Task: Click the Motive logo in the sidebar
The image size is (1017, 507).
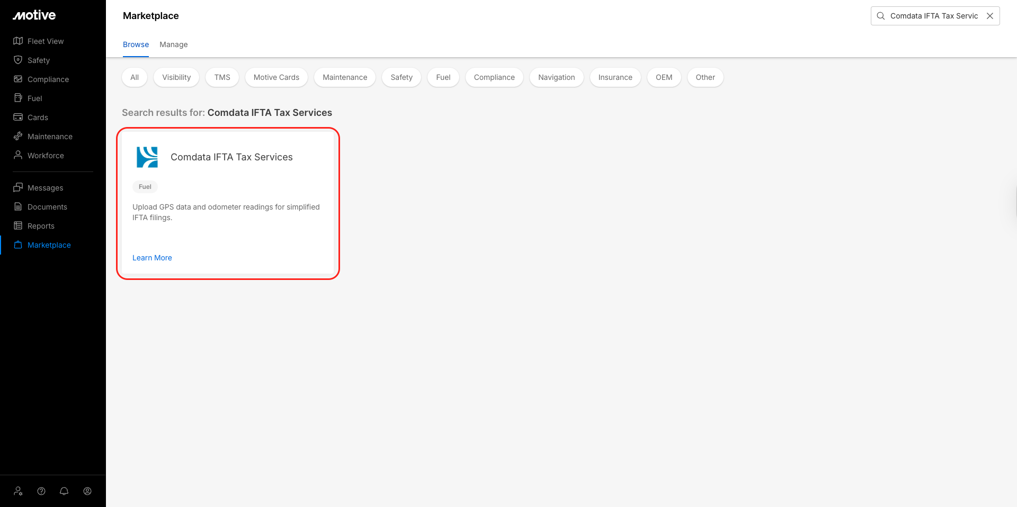Action: tap(34, 15)
